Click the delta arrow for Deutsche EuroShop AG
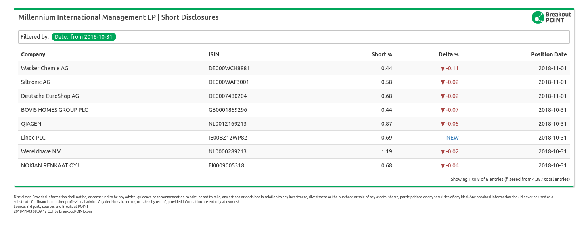Image resolution: width=588 pixels, height=249 pixels. [x=443, y=96]
